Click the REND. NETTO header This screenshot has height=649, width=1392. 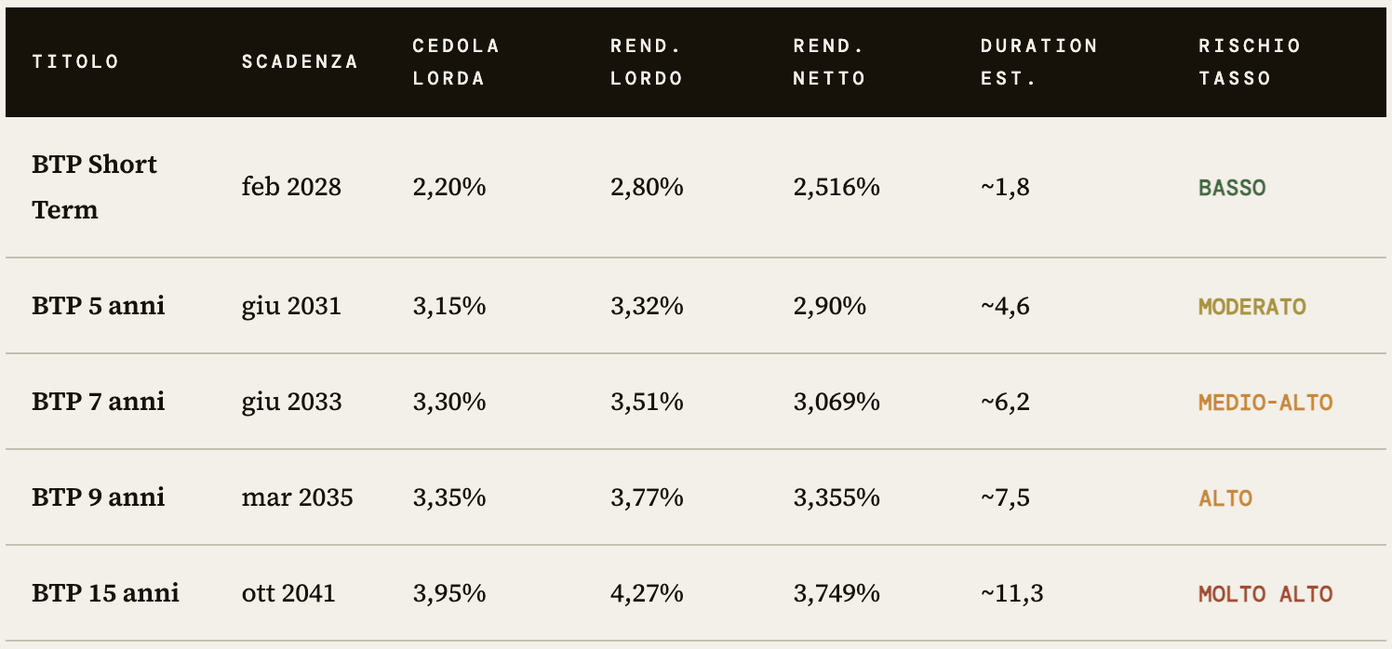(829, 62)
